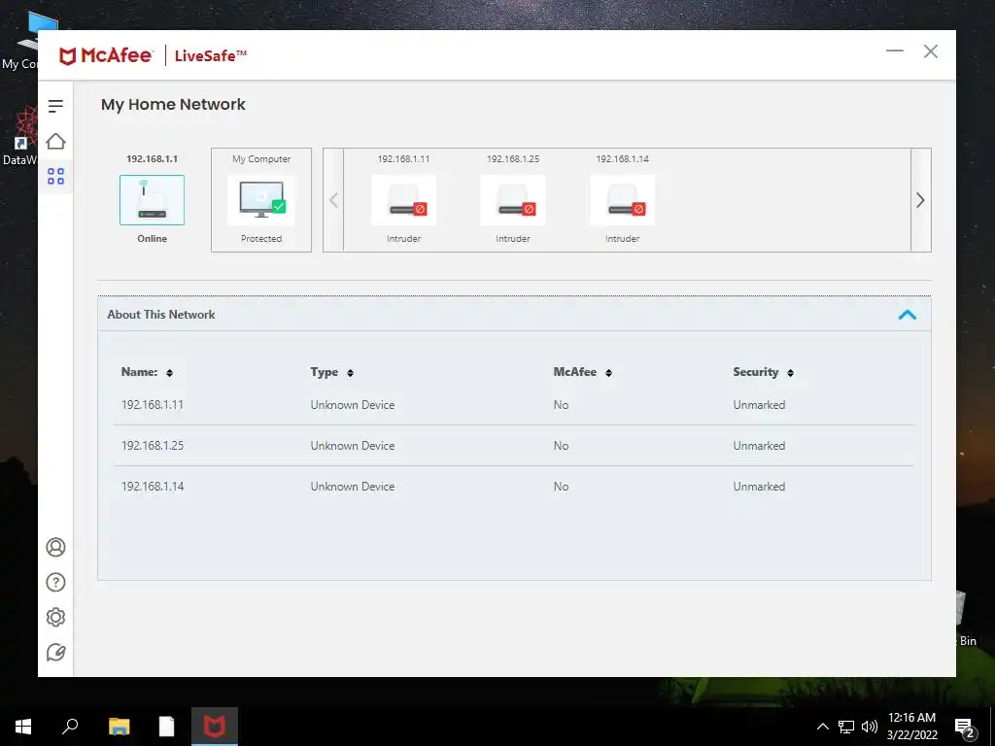The width and height of the screenshot is (995, 746).
Task: Select the 192.168.1.14 table row name
Action: 153,487
